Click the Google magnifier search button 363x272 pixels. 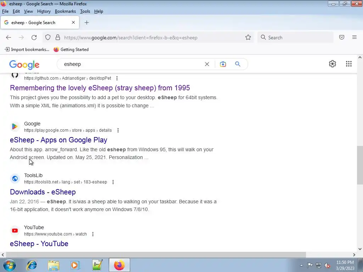pyautogui.click(x=238, y=64)
